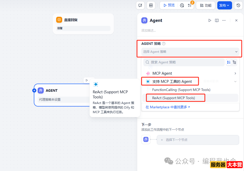
Task: Click the Agent icon under 下一步
Action: [146, 139]
